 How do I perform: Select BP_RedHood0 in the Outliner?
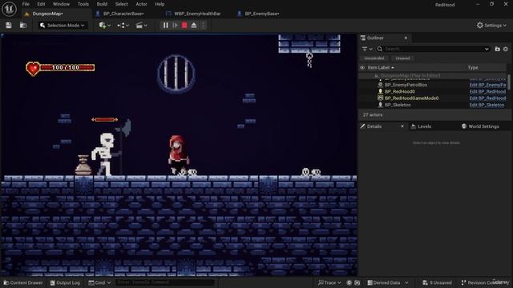[x=399, y=91]
